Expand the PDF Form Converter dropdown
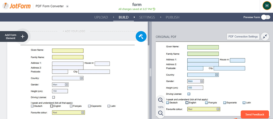 point(67,7)
